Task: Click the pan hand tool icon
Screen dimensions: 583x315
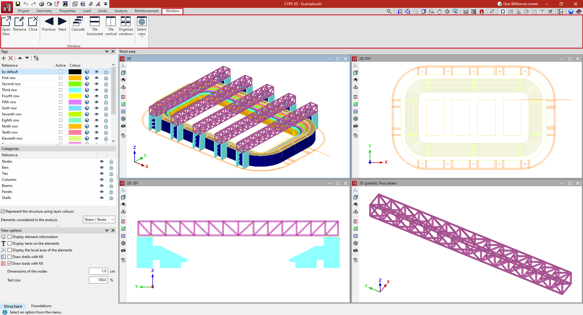Action: pos(439,12)
